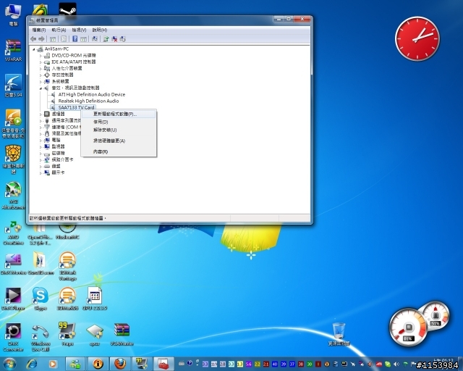Click the red analog clock gadget
This screenshot has height=371, width=463.
click(417, 38)
